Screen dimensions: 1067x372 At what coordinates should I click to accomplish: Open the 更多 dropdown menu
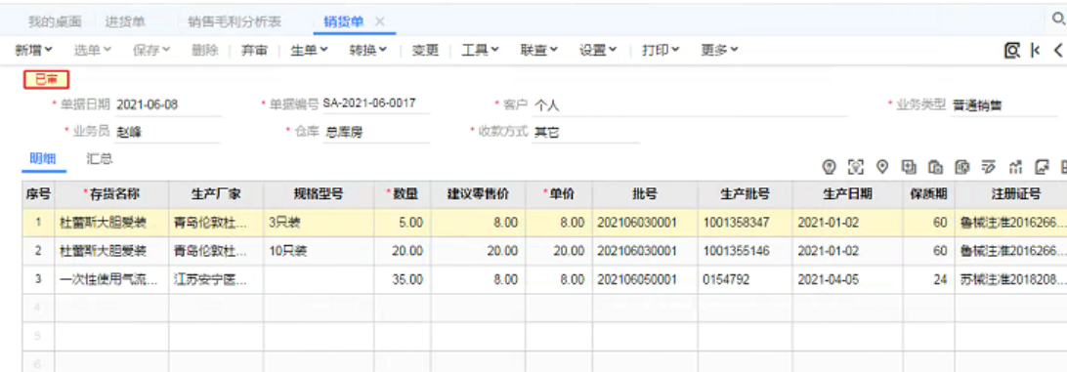point(719,51)
